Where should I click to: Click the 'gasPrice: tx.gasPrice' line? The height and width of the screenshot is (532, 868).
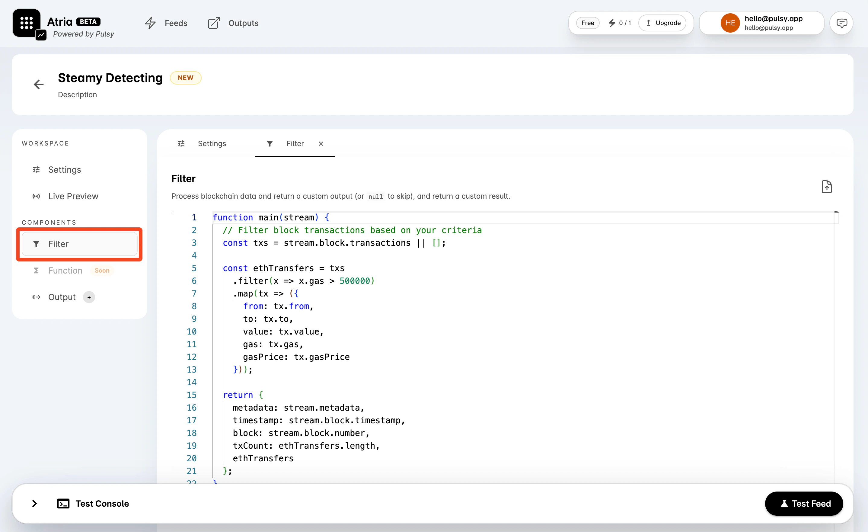[x=296, y=357]
